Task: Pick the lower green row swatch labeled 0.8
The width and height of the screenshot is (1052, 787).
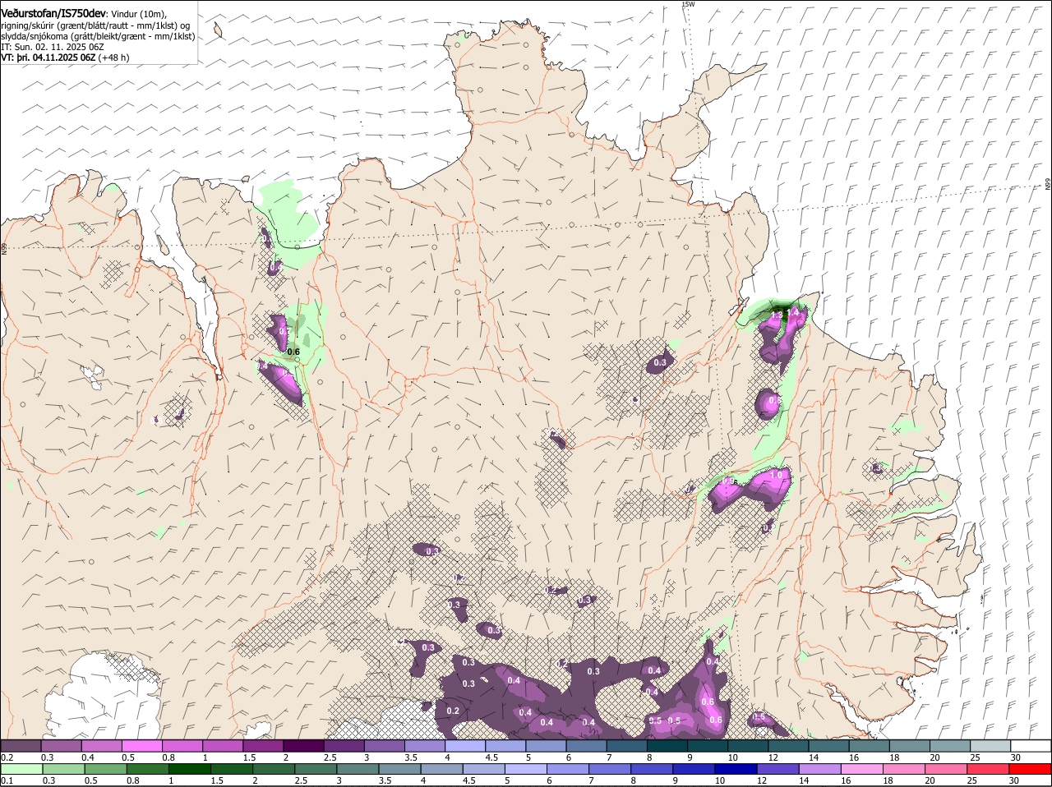Action: point(147,769)
